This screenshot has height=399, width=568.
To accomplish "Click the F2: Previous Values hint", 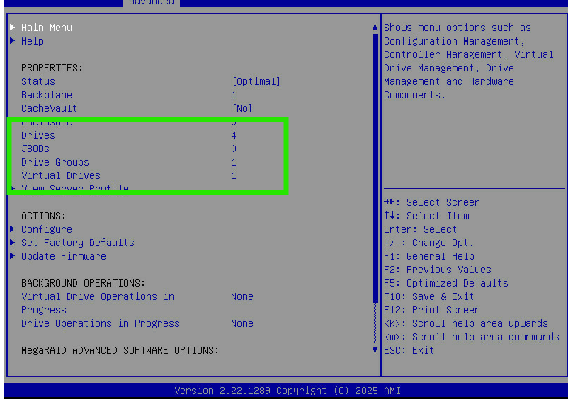I will pos(438,270).
